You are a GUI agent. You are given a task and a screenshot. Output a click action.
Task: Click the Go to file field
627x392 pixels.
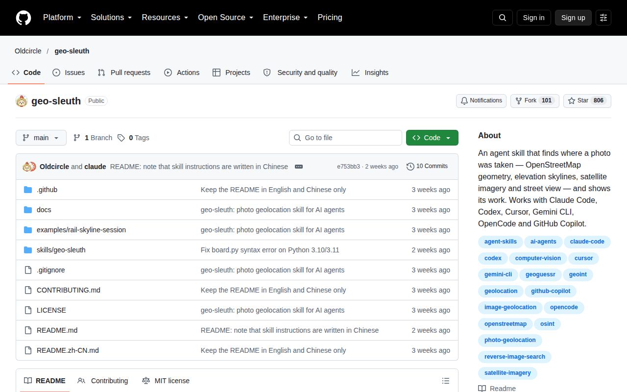(345, 138)
